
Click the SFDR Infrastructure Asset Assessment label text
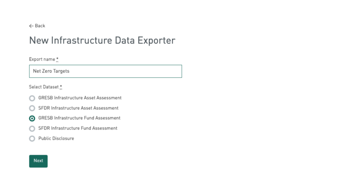point(78,108)
